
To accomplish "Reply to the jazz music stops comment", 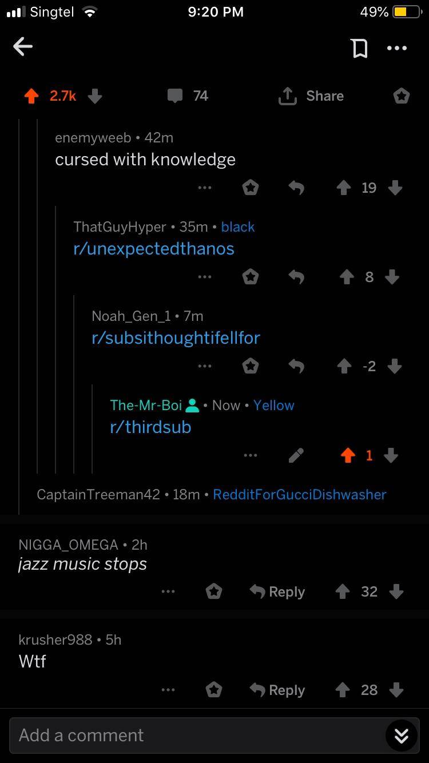I will pos(277,591).
